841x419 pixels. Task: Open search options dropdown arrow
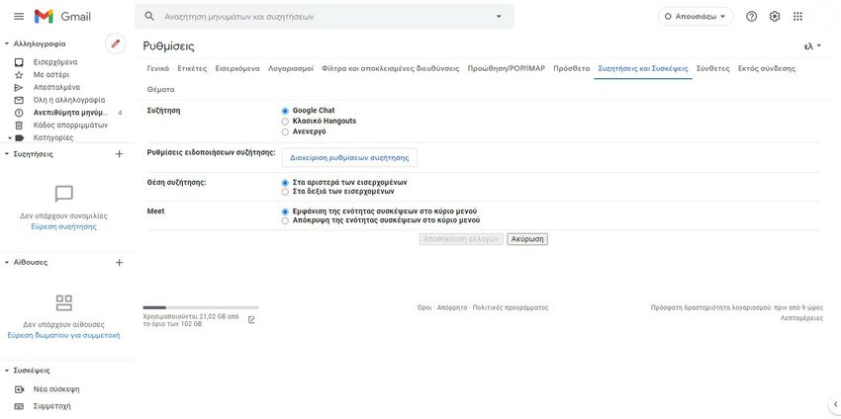(499, 17)
